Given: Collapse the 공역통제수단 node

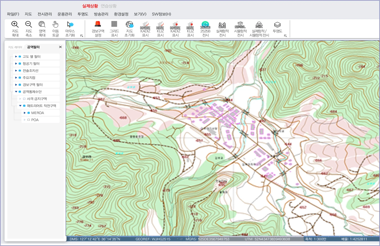Looking at the screenshot, I should [16, 92].
